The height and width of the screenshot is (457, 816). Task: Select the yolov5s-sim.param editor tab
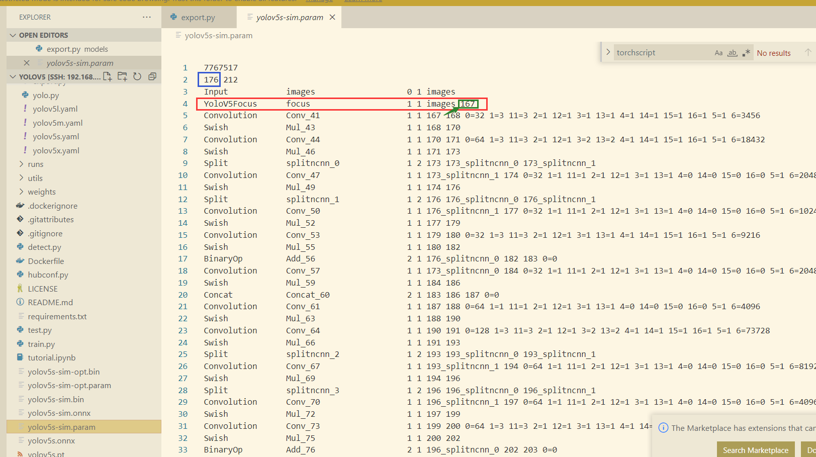[290, 17]
